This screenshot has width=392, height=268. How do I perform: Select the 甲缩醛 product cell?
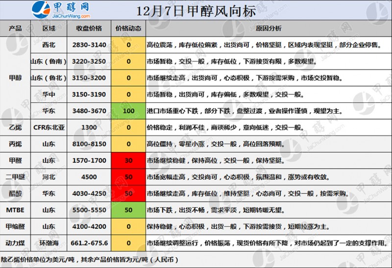click(x=15, y=226)
